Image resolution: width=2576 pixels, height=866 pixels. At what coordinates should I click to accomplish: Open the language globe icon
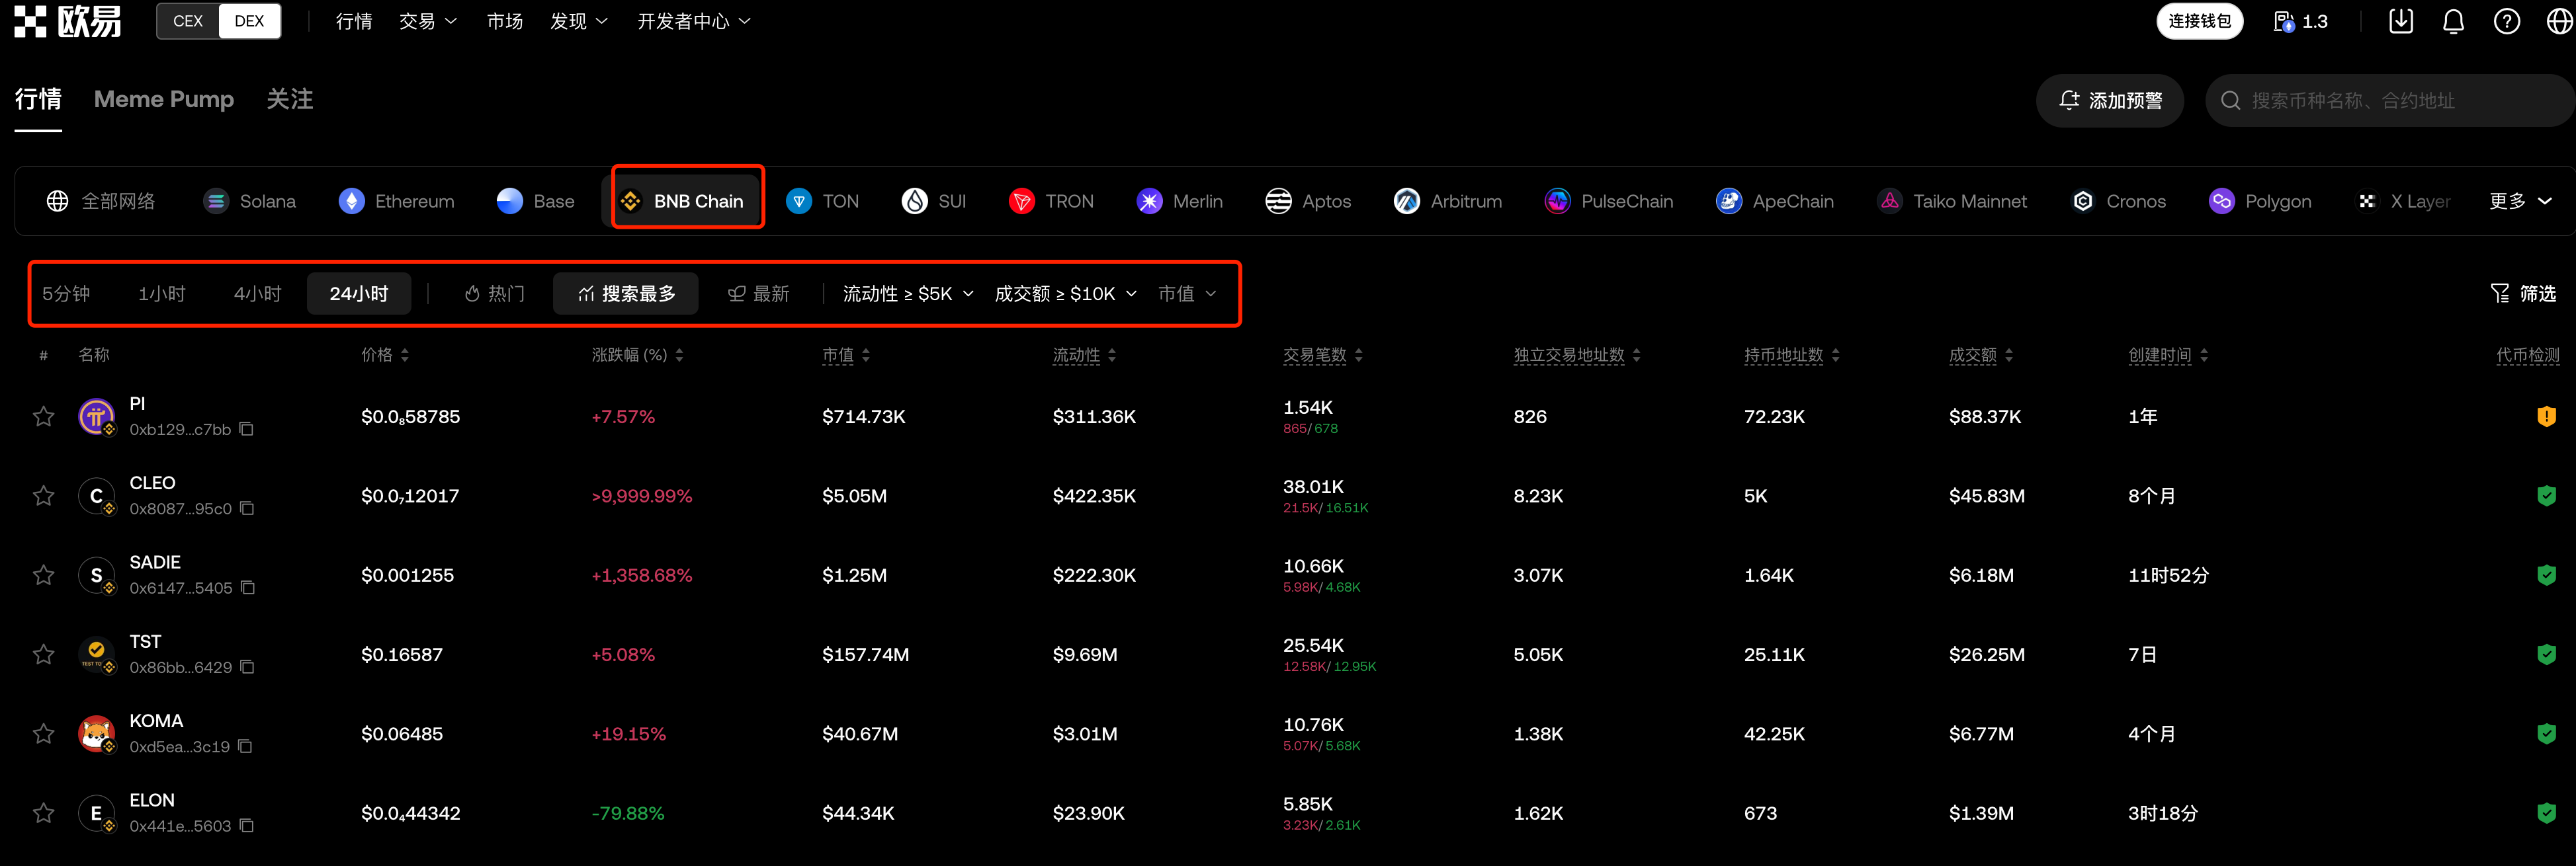coord(2559,21)
